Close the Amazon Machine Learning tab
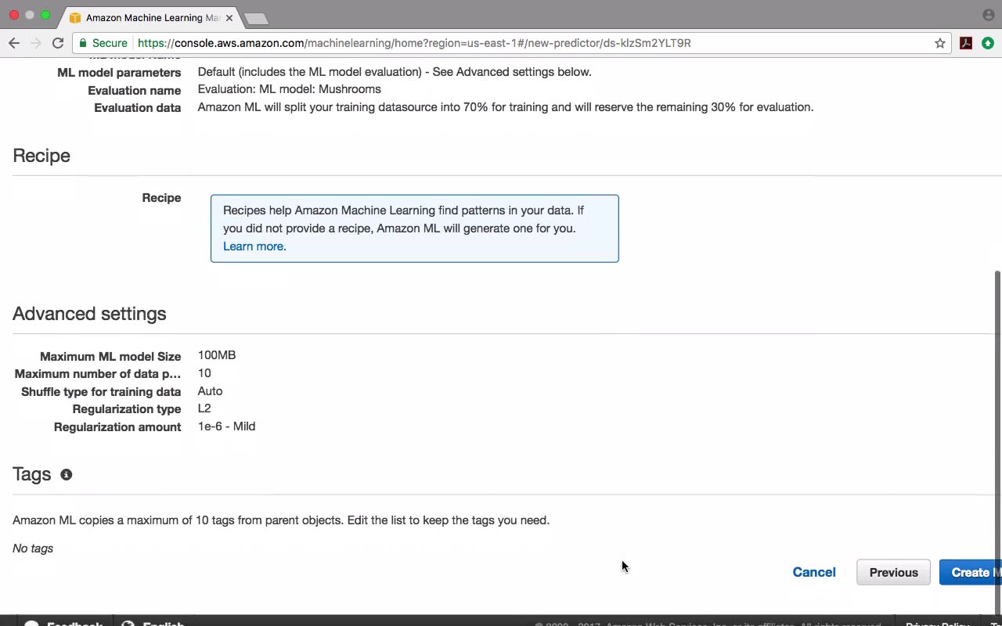Image resolution: width=1002 pixels, height=626 pixels. coord(229,17)
